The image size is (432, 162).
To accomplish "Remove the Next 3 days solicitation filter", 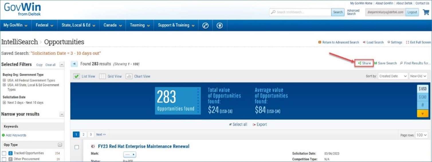I will click(x=4, y=103).
